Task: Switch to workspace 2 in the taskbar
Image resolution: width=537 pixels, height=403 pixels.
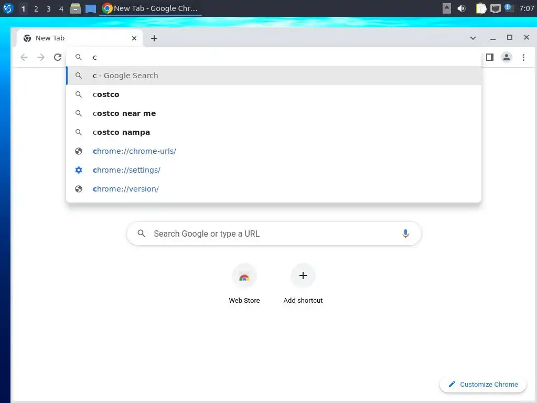Action: 36,8
